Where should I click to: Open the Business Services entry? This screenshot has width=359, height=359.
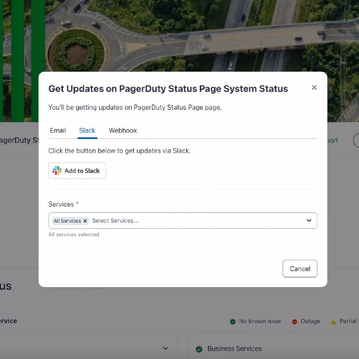[234, 349]
